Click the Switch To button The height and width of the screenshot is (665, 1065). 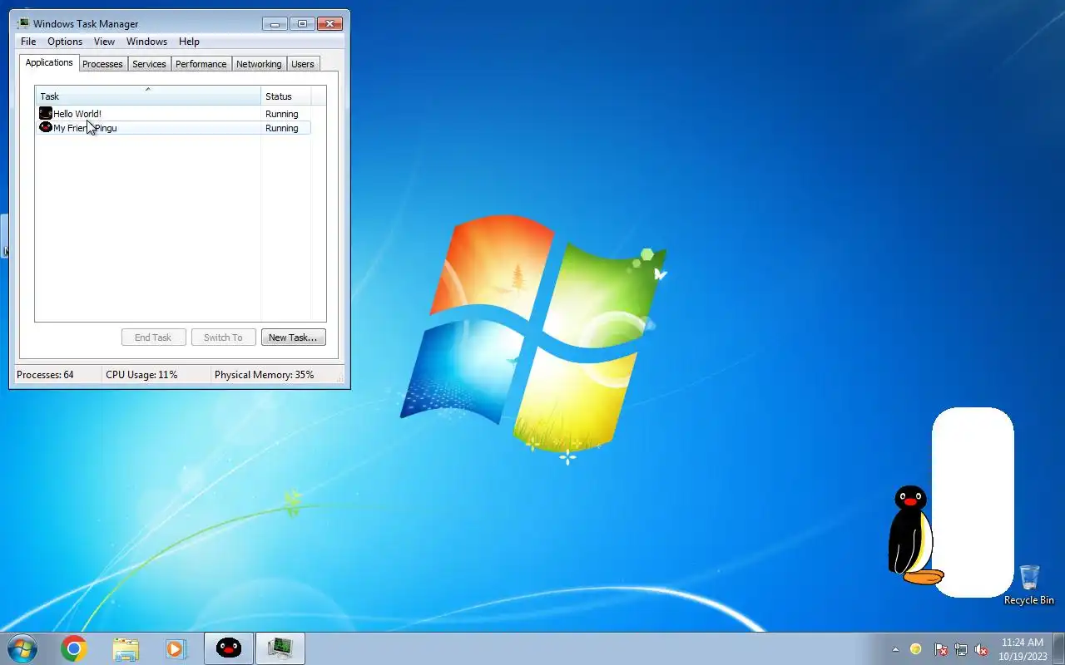coord(223,337)
